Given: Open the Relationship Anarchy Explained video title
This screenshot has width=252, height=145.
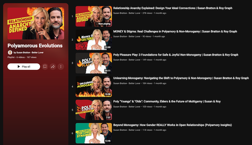Looking at the screenshot, I should point(172,8).
